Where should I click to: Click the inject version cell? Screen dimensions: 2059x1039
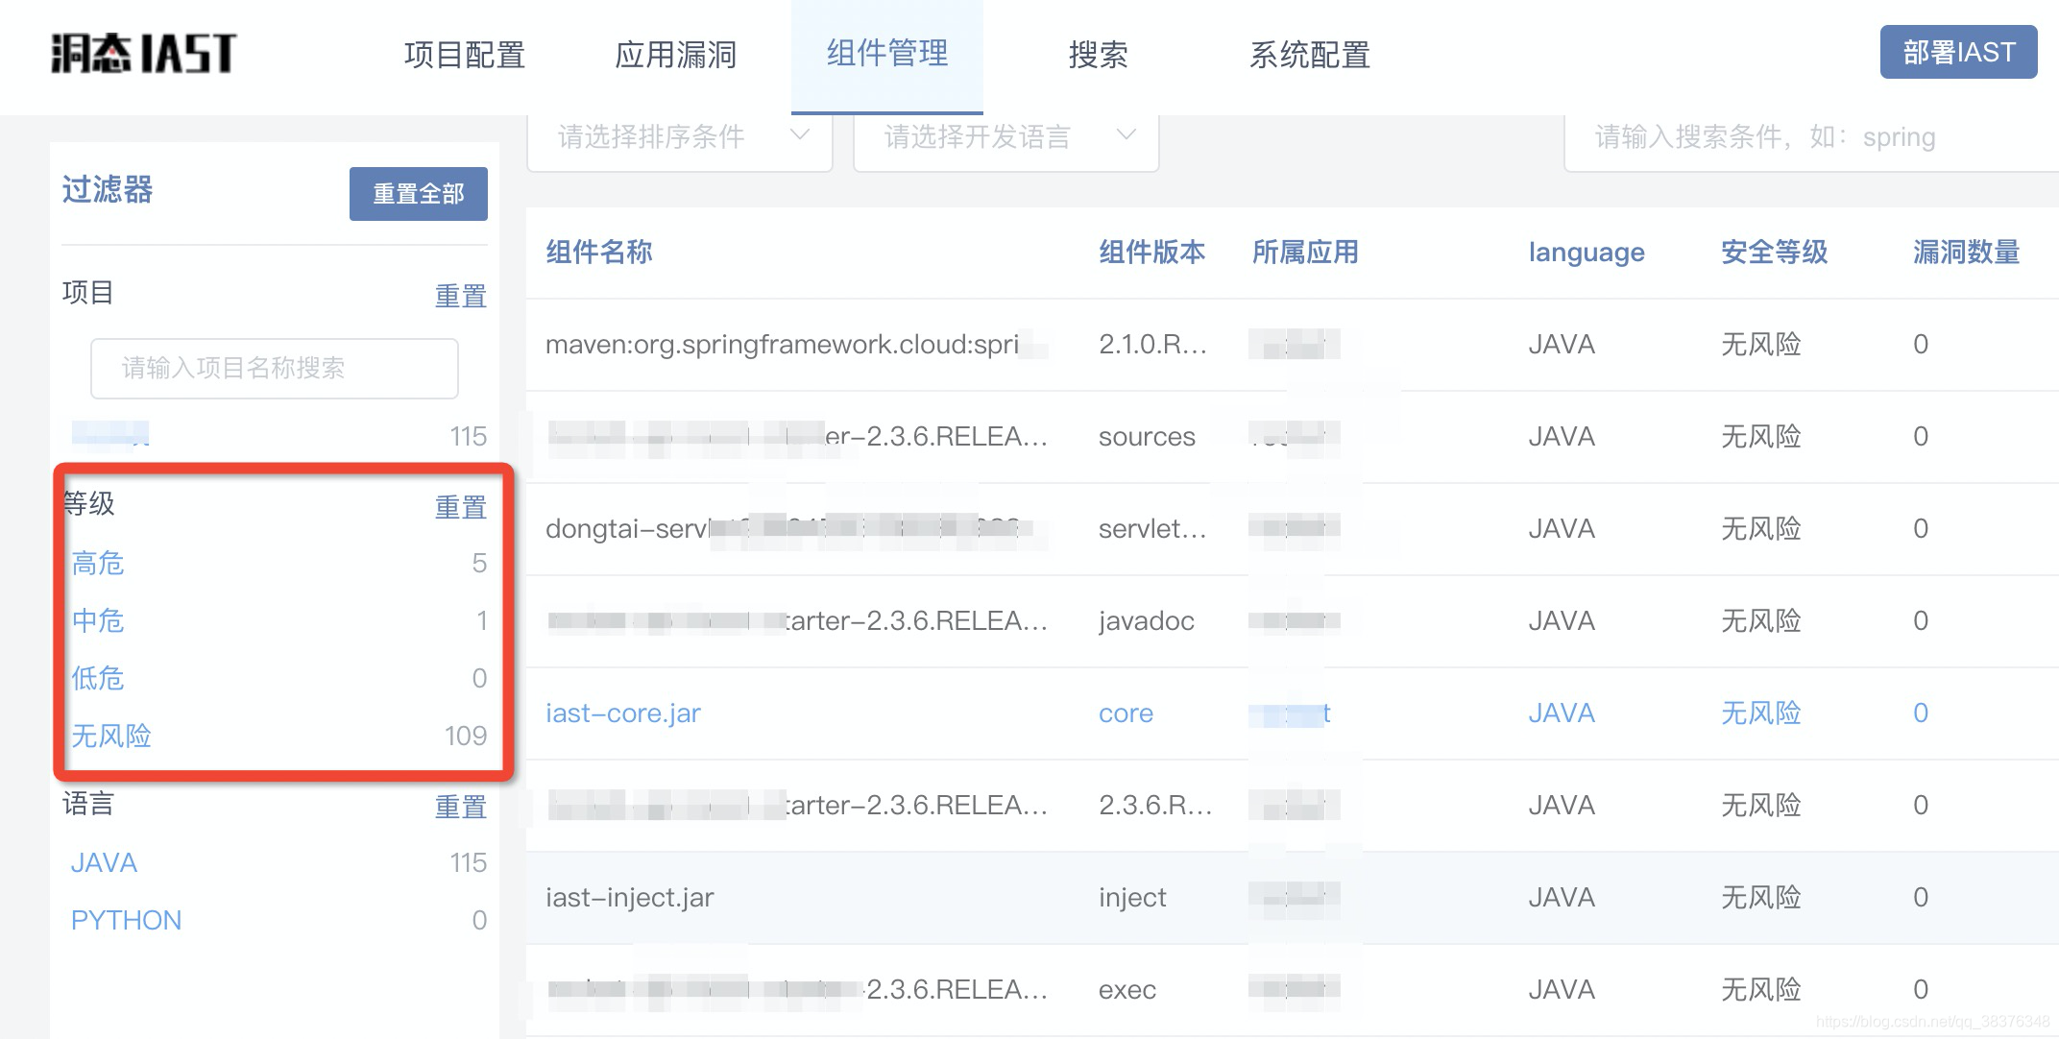[x=1132, y=897]
